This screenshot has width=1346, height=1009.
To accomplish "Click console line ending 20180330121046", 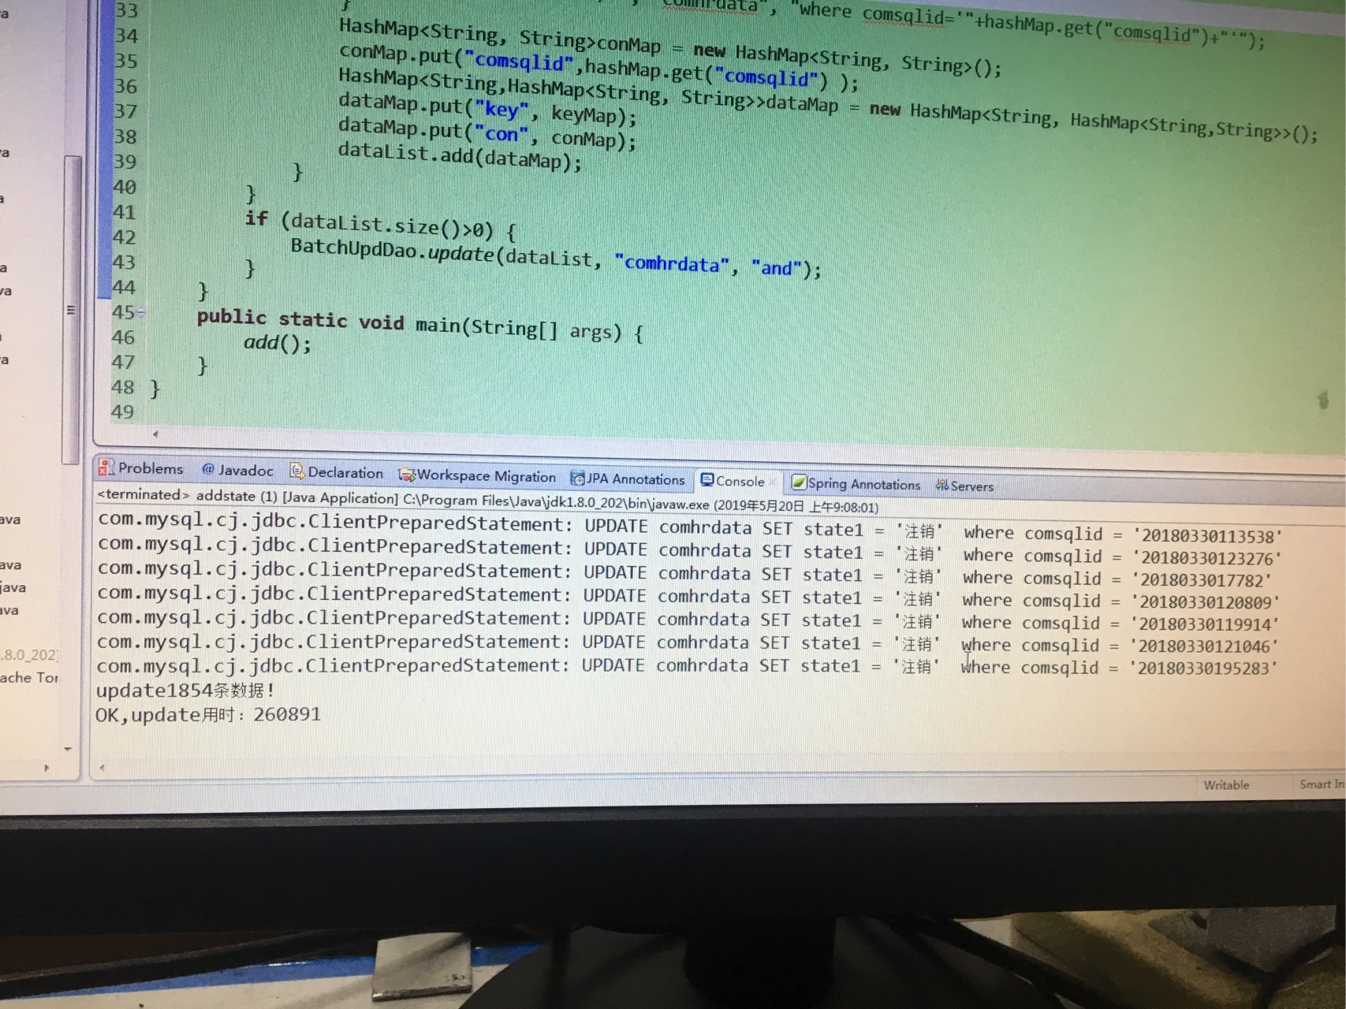I will point(687,643).
